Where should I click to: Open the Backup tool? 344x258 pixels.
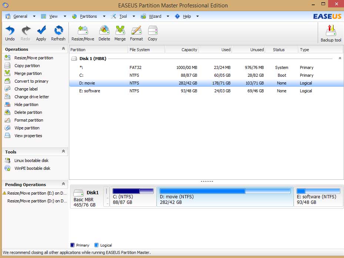click(331, 33)
